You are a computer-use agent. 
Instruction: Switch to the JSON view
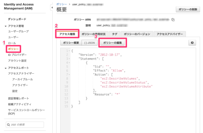[89, 43]
